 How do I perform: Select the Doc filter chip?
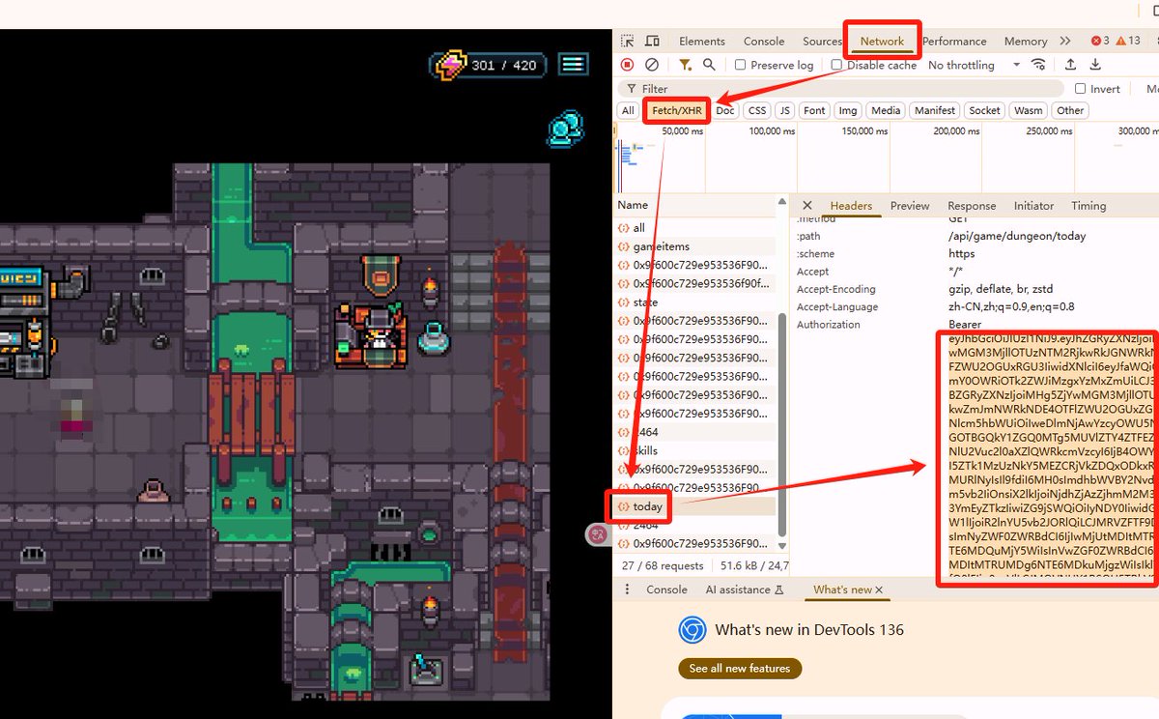(725, 110)
